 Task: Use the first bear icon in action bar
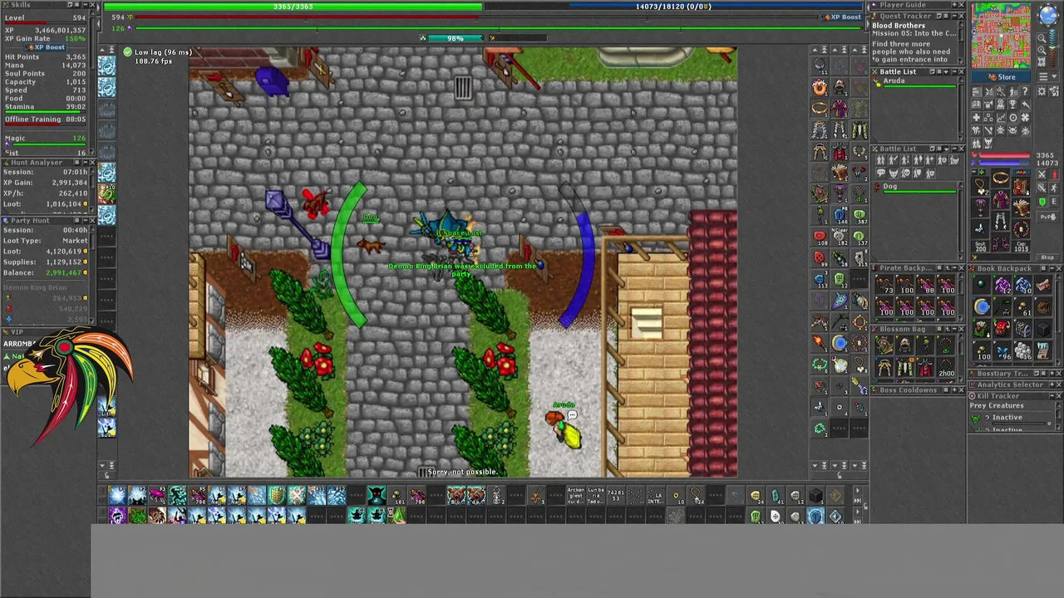click(x=456, y=497)
